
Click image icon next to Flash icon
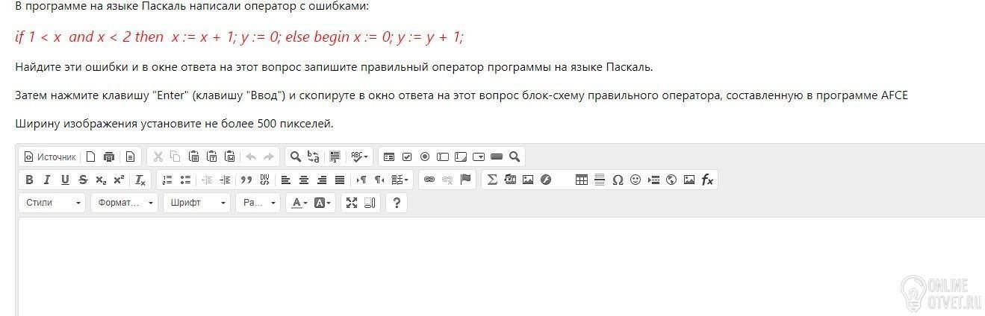(528, 180)
